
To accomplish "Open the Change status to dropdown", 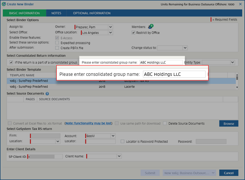I will click(185, 48).
